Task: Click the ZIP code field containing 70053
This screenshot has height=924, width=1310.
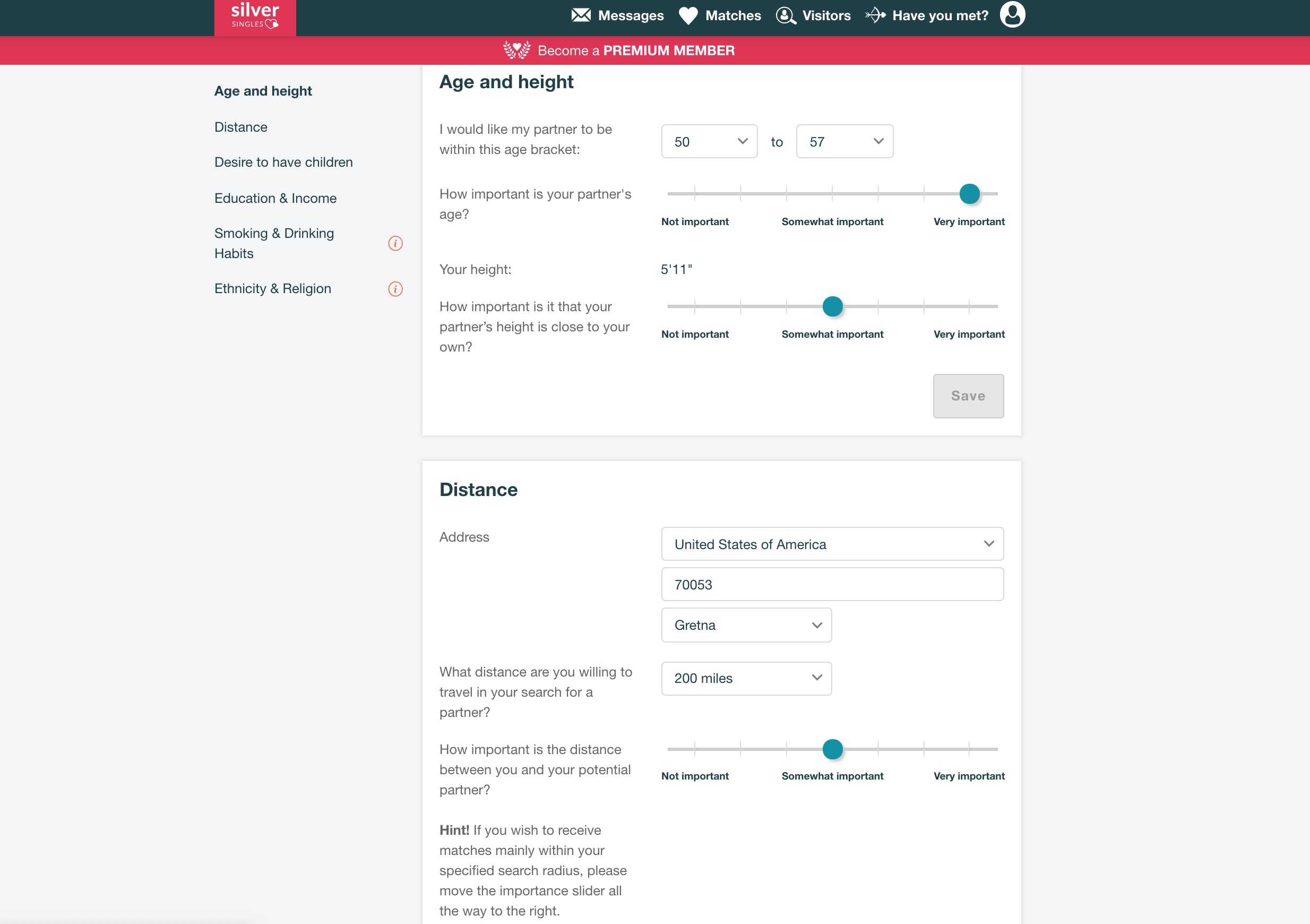Action: pos(832,584)
